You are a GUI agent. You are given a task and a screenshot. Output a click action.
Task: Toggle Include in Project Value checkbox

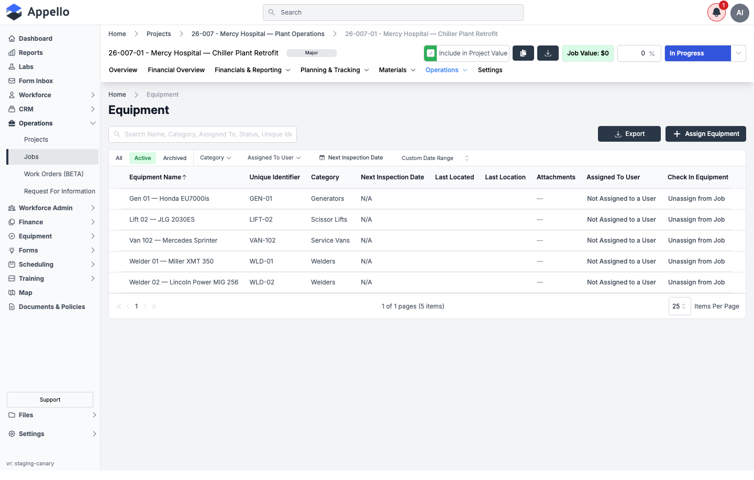[431, 53]
